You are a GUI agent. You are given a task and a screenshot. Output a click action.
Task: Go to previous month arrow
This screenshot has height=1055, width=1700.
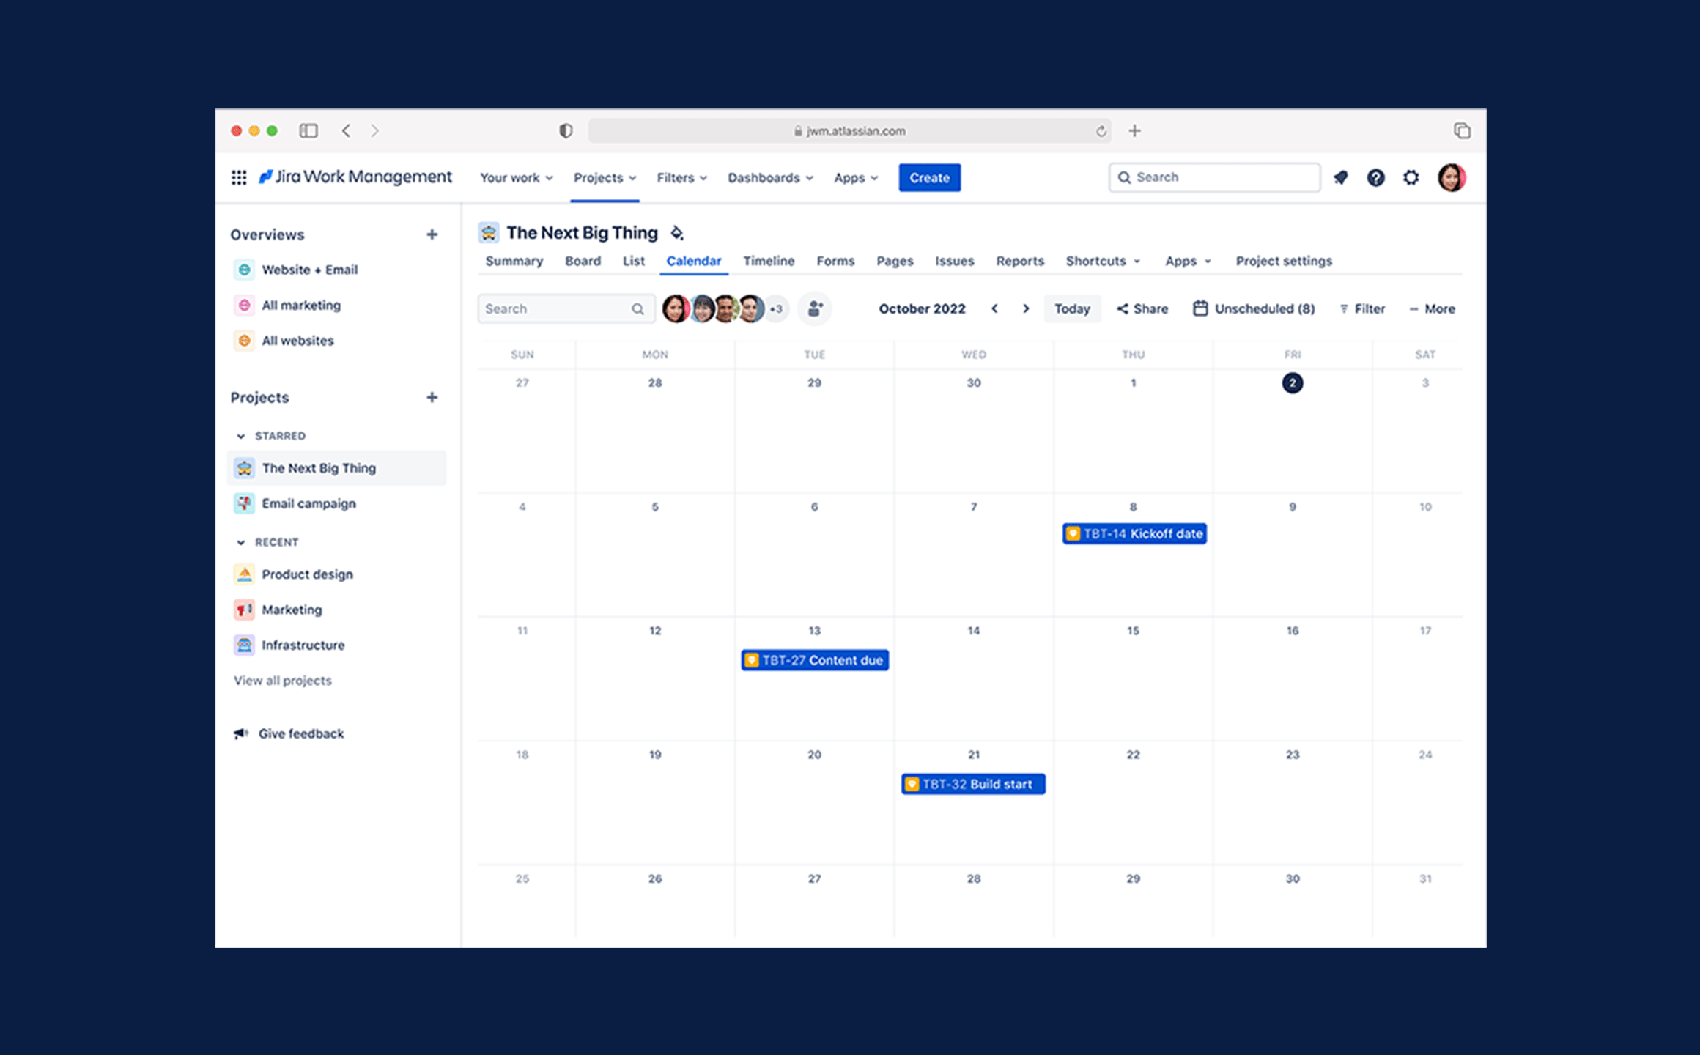[994, 308]
